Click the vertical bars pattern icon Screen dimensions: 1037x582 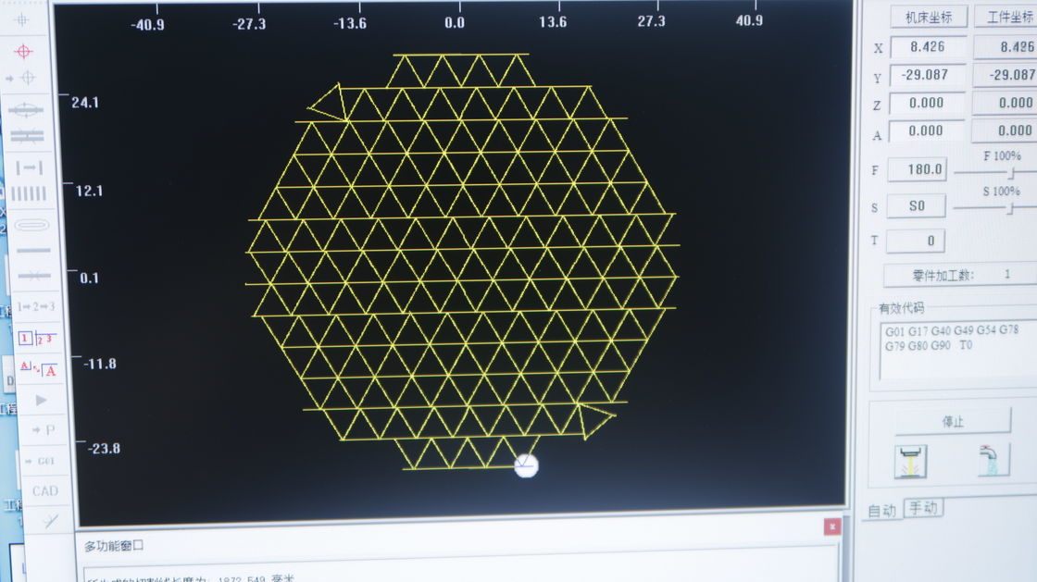tap(30, 193)
